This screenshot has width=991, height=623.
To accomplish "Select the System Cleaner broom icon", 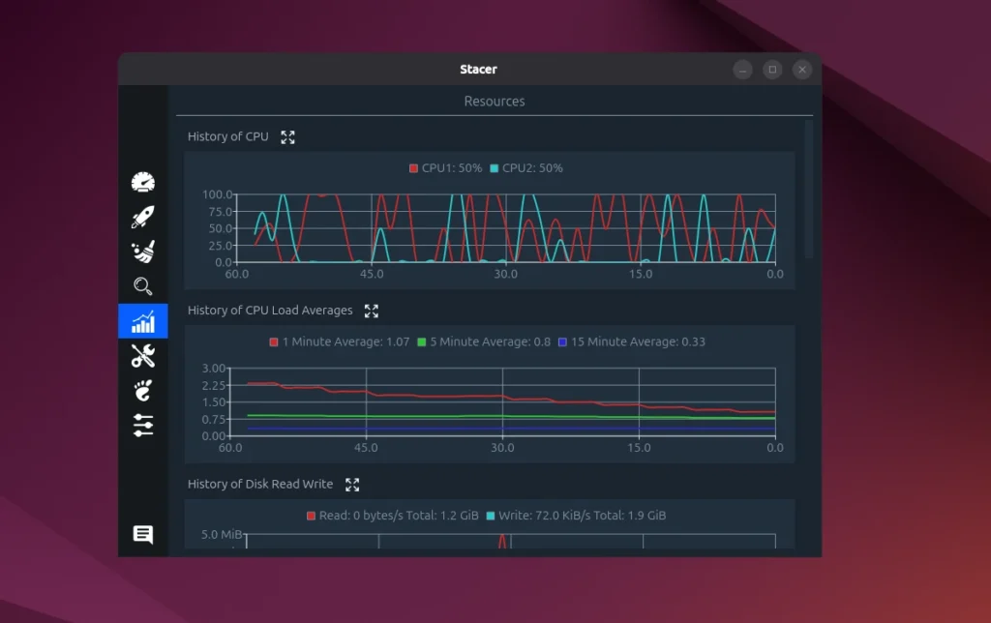I will pos(143,252).
